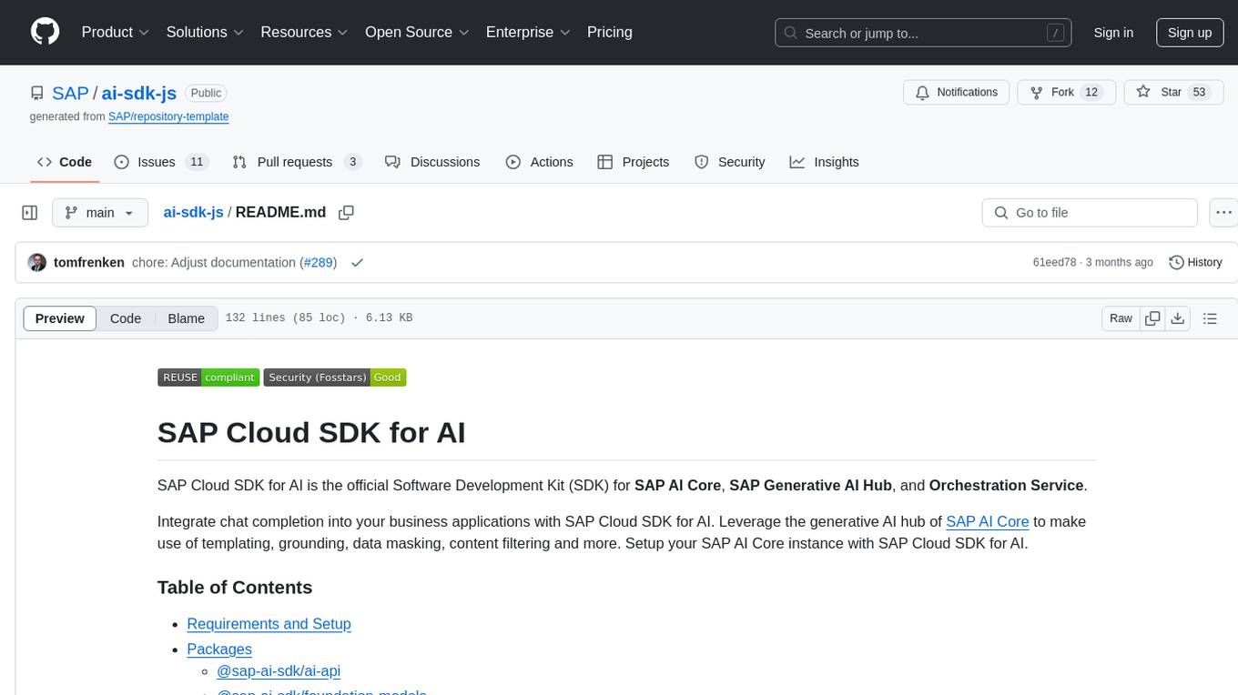Screen dimensions: 1238x695
Task: Go to the Packages section
Action: click(x=219, y=650)
